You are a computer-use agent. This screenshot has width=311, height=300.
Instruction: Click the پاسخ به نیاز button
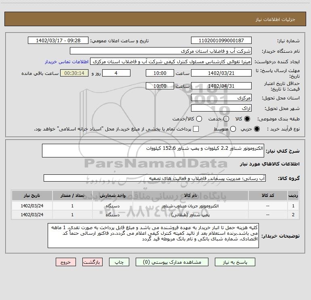[x=235, y=262]
